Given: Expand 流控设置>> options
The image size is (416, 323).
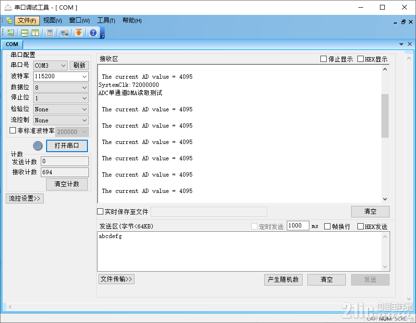Looking at the screenshot, I should point(24,199).
